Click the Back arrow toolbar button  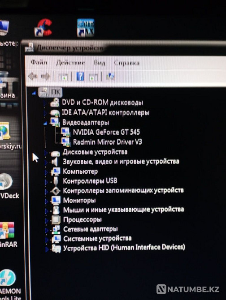coord(33,76)
